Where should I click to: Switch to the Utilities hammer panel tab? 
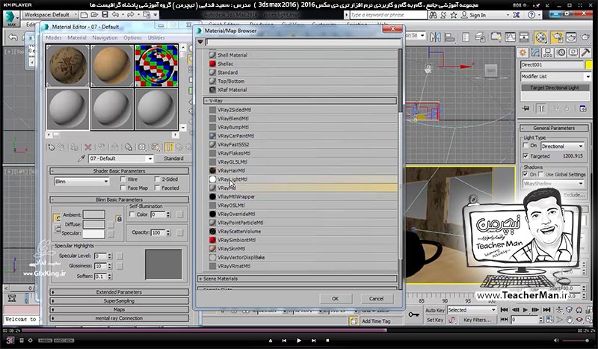[585, 52]
